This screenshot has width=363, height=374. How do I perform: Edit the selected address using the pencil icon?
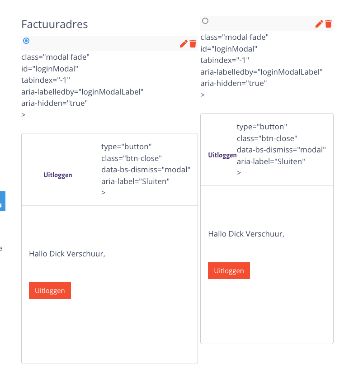[184, 43]
